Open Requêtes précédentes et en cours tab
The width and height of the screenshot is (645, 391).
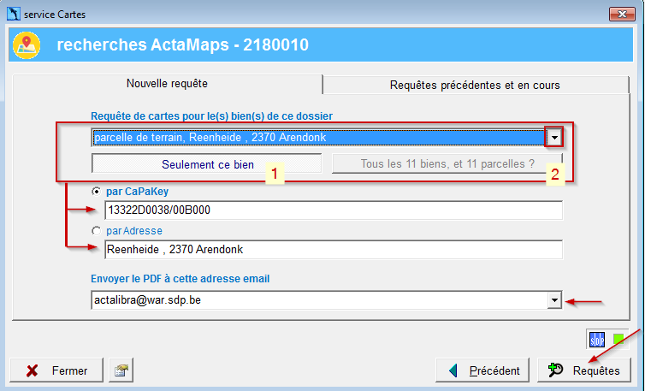click(475, 86)
